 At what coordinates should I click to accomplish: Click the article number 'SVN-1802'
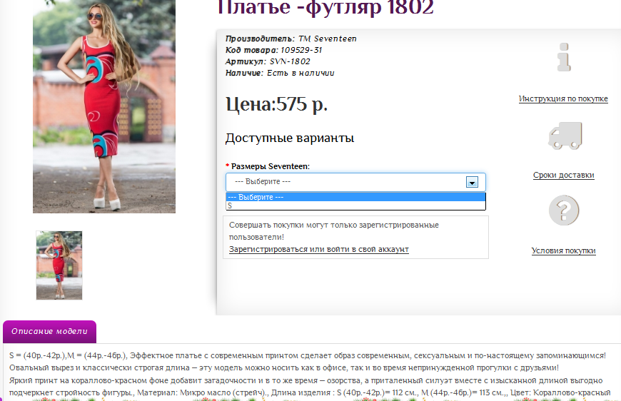pyautogui.click(x=290, y=61)
